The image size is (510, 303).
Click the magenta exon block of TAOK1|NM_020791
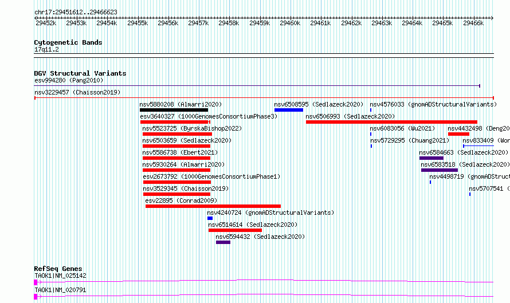[36, 297]
